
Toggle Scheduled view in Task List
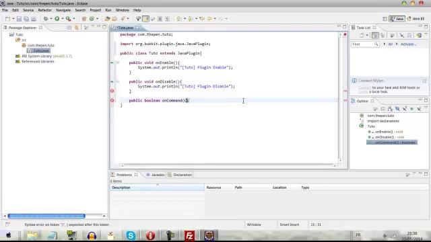tap(383, 36)
